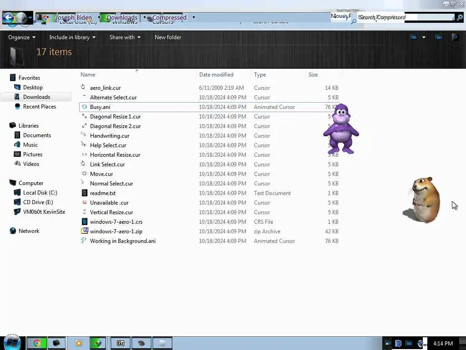The width and height of the screenshot is (466, 350).
Task: Toggle the preview pane icon
Action: click(x=439, y=37)
